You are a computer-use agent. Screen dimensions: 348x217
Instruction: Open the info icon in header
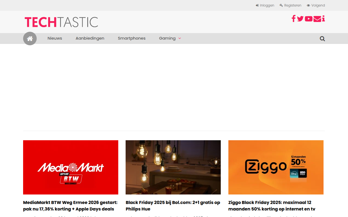323,19
